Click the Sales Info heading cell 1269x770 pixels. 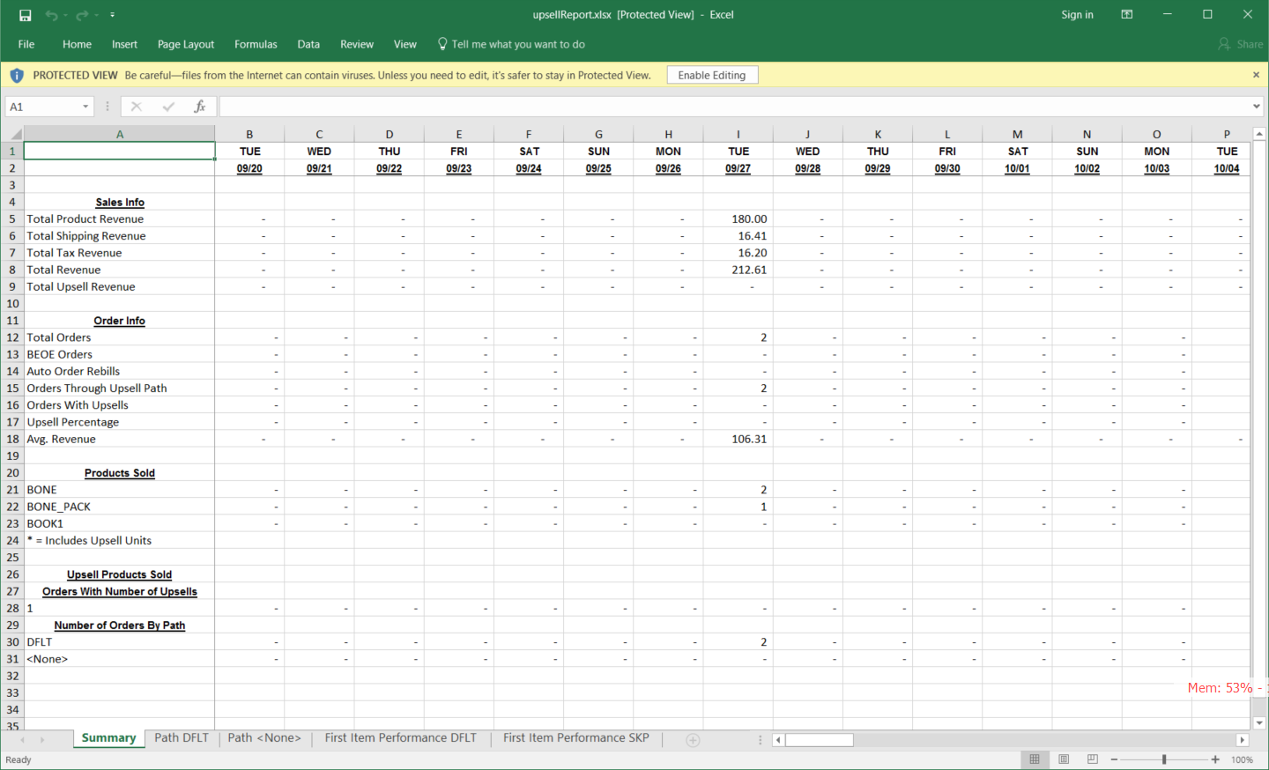coord(119,202)
